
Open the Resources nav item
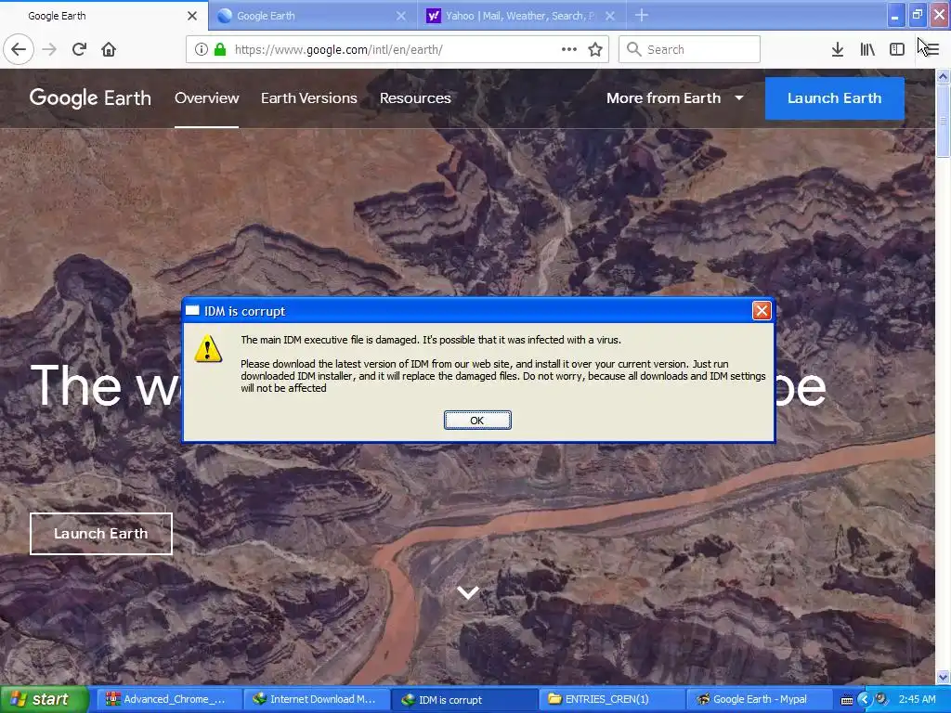tap(415, 97)
